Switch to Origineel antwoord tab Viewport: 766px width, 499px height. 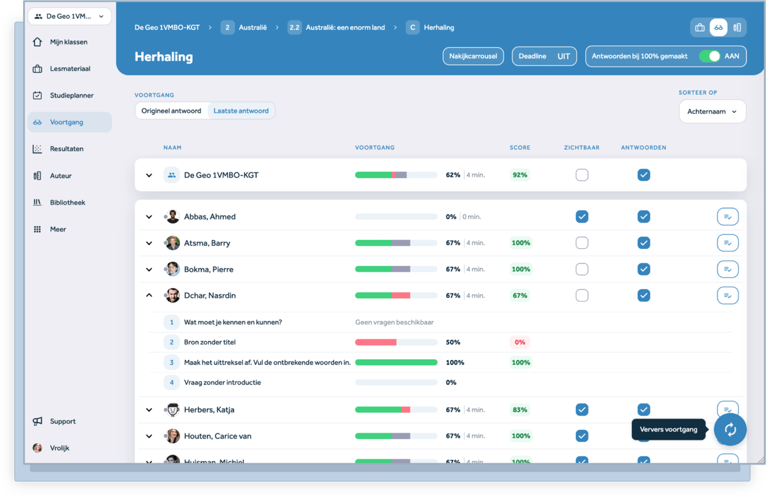[x=171, y=110]
